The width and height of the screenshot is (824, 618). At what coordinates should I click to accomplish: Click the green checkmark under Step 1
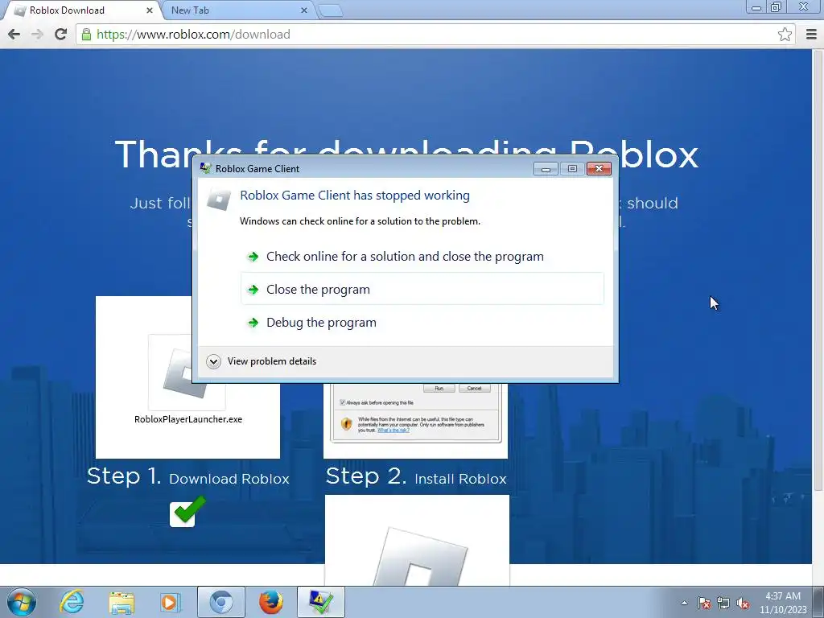(187, 510)
